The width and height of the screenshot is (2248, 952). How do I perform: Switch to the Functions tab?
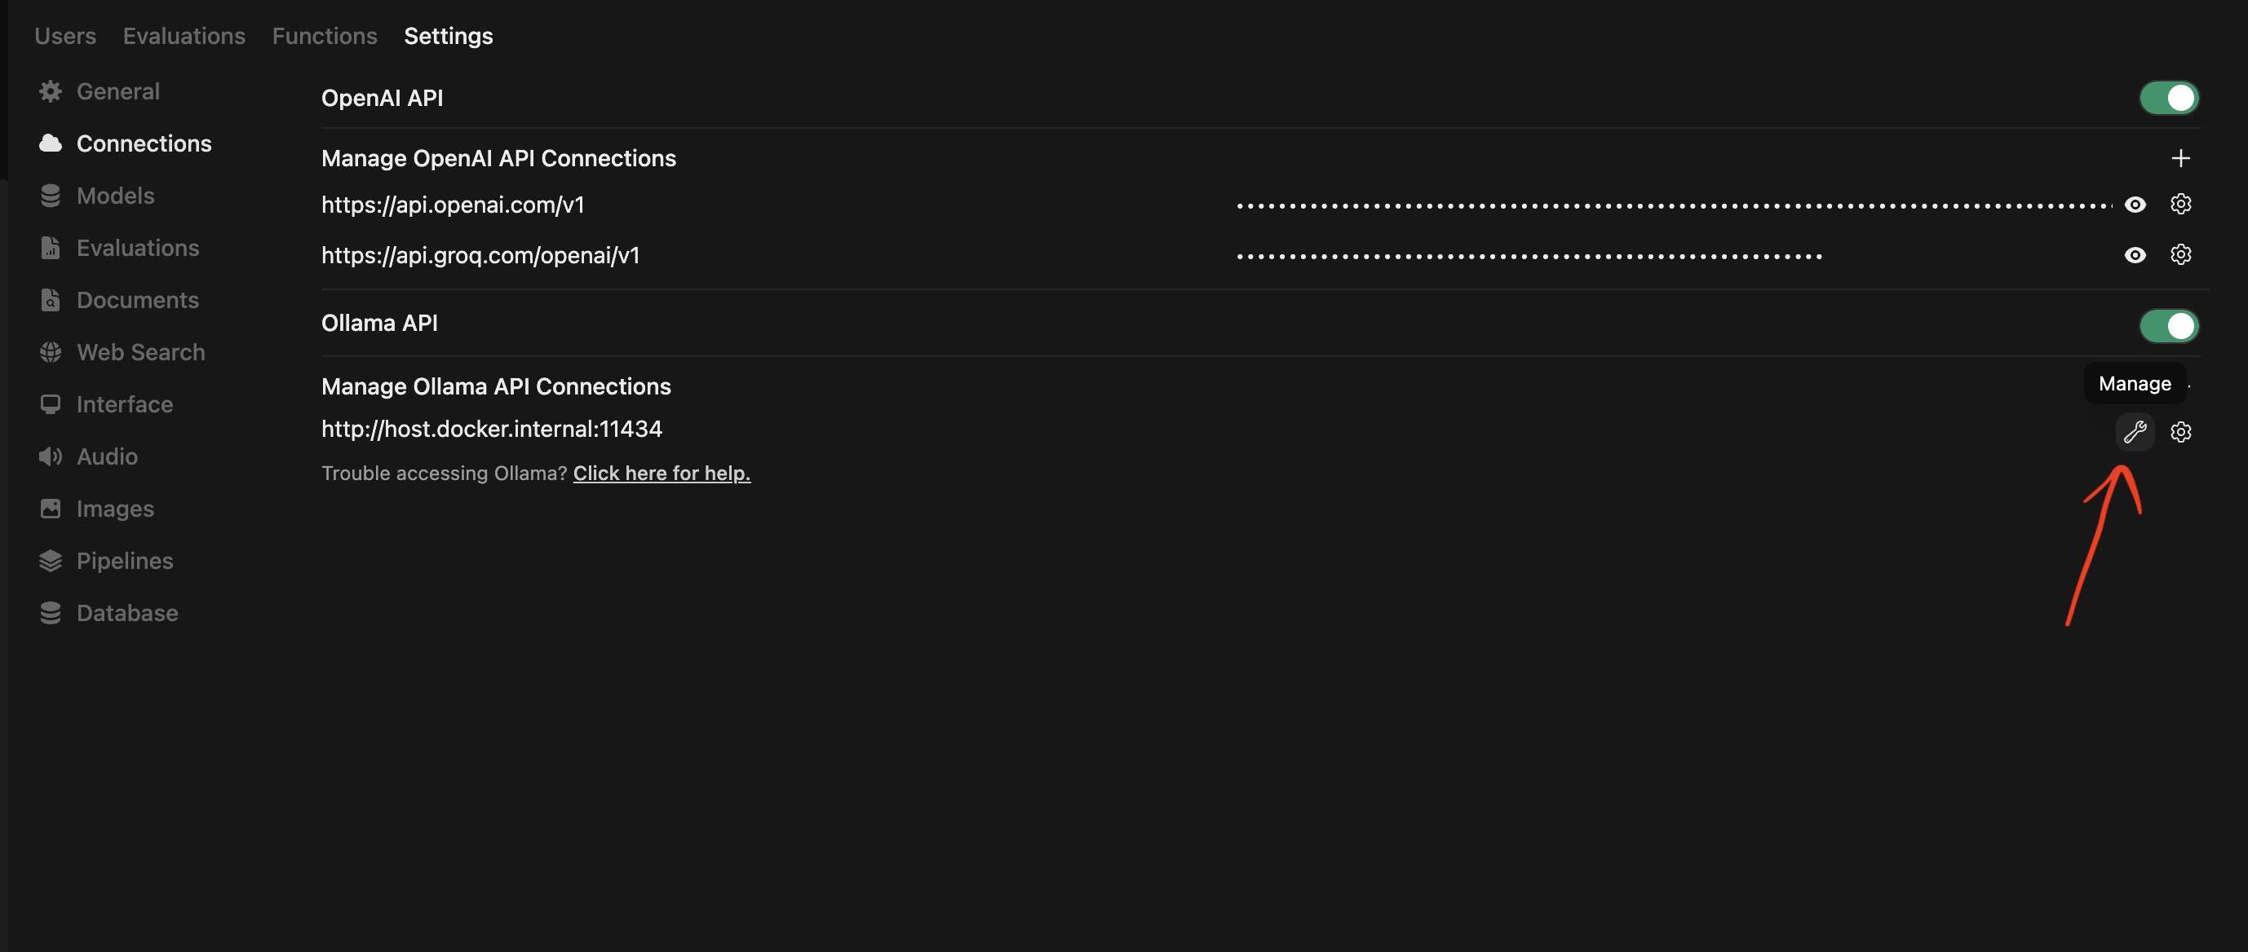coord(324,36)
